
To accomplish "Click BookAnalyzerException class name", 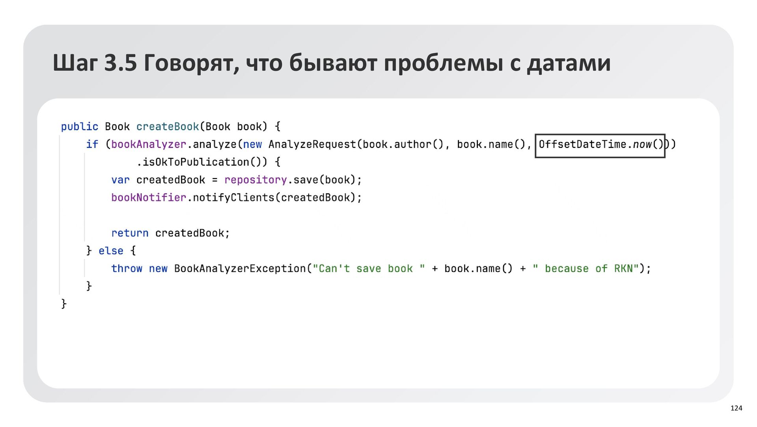I will coord(240,269).
